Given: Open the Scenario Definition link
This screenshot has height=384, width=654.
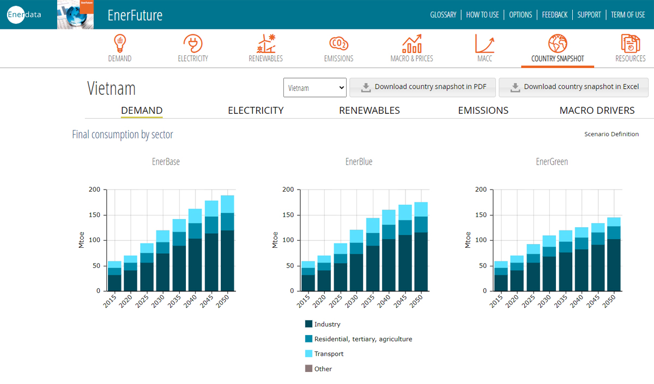Looking at the screenshot, I should 611,134.
